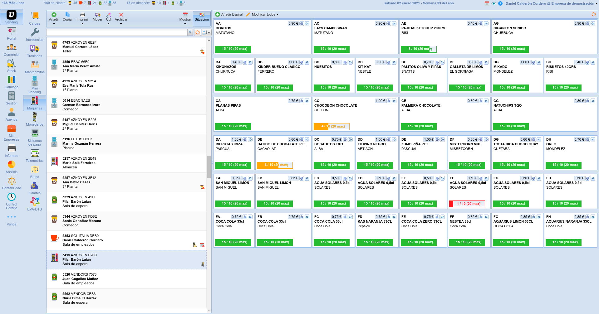Click the red stock bar on spiral EF
Screen dimensions: 599x314
click(x=467, y=204)
